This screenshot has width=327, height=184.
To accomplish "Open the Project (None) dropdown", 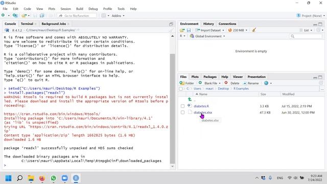I will pos(311,16).
